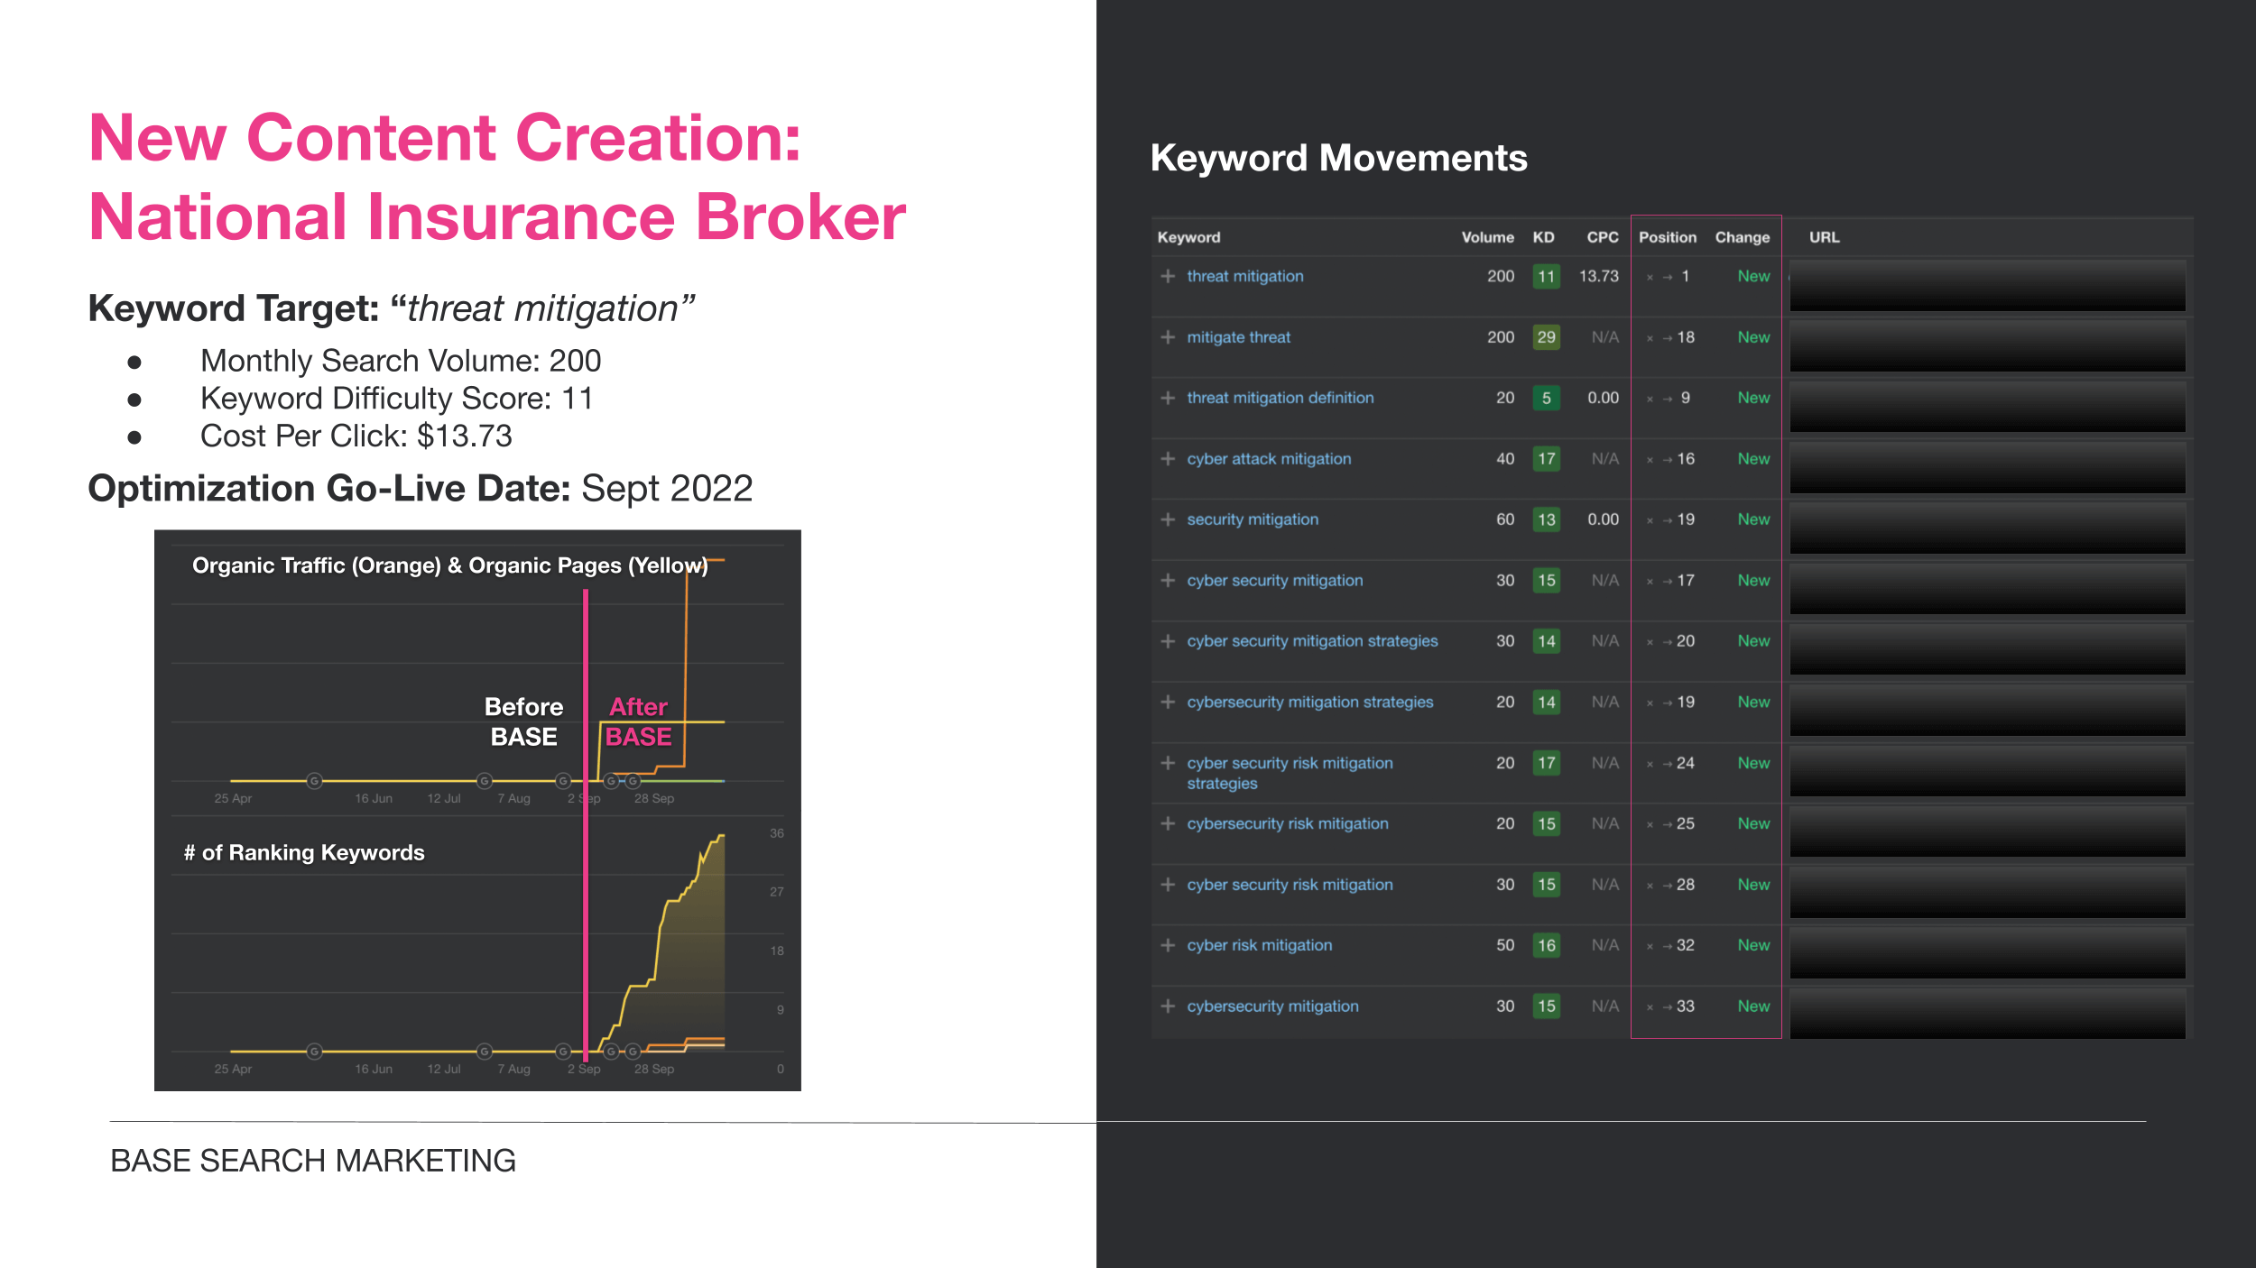The height and width of the screenshot is (1268, 2256).
Task: Click the '# of Ranking Keywords' chart label
Action: pos(304,852)
